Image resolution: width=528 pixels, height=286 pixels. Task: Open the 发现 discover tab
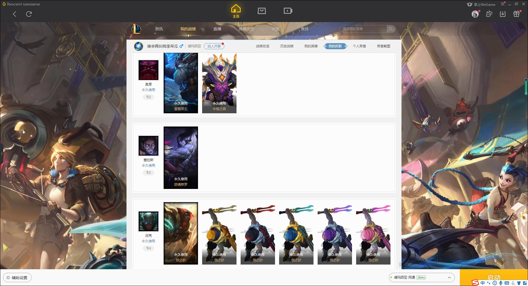276,29
